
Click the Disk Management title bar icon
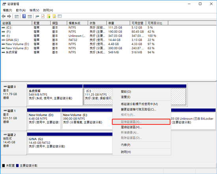click(x=4, y=4)
